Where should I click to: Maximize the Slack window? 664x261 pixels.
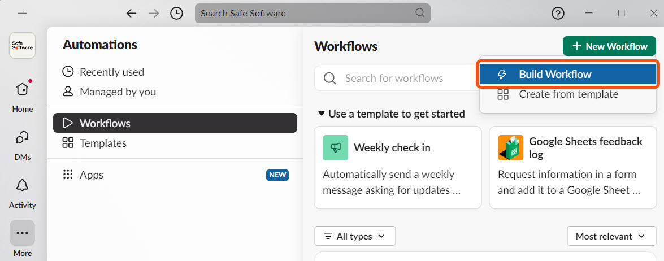coord(621,13)
